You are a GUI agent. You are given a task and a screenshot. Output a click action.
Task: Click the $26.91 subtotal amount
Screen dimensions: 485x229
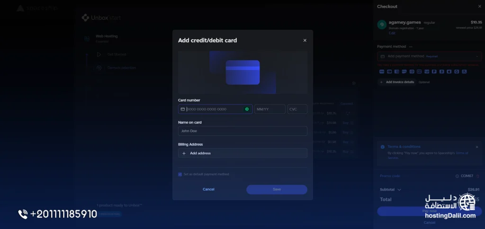point(473,190)
